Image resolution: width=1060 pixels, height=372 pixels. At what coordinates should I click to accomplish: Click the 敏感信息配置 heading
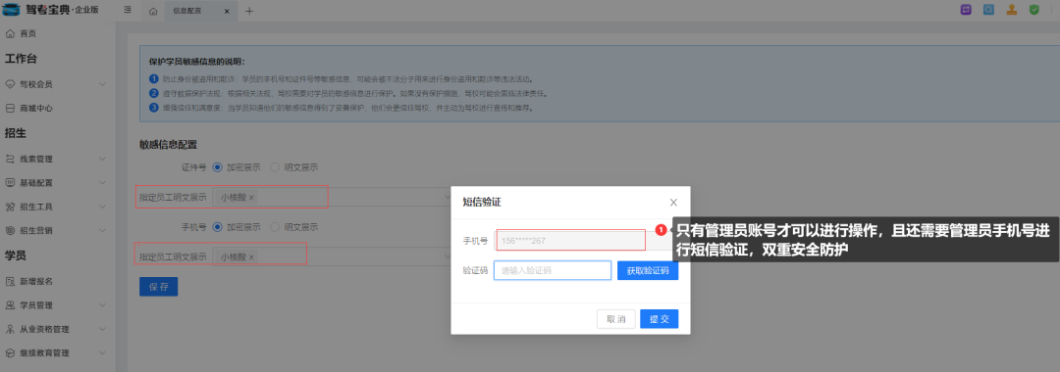[169, 145]
